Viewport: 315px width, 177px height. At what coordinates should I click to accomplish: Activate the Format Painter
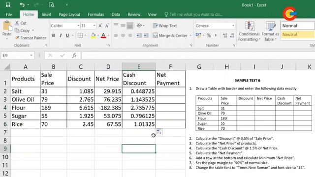[x=31, y=38]
